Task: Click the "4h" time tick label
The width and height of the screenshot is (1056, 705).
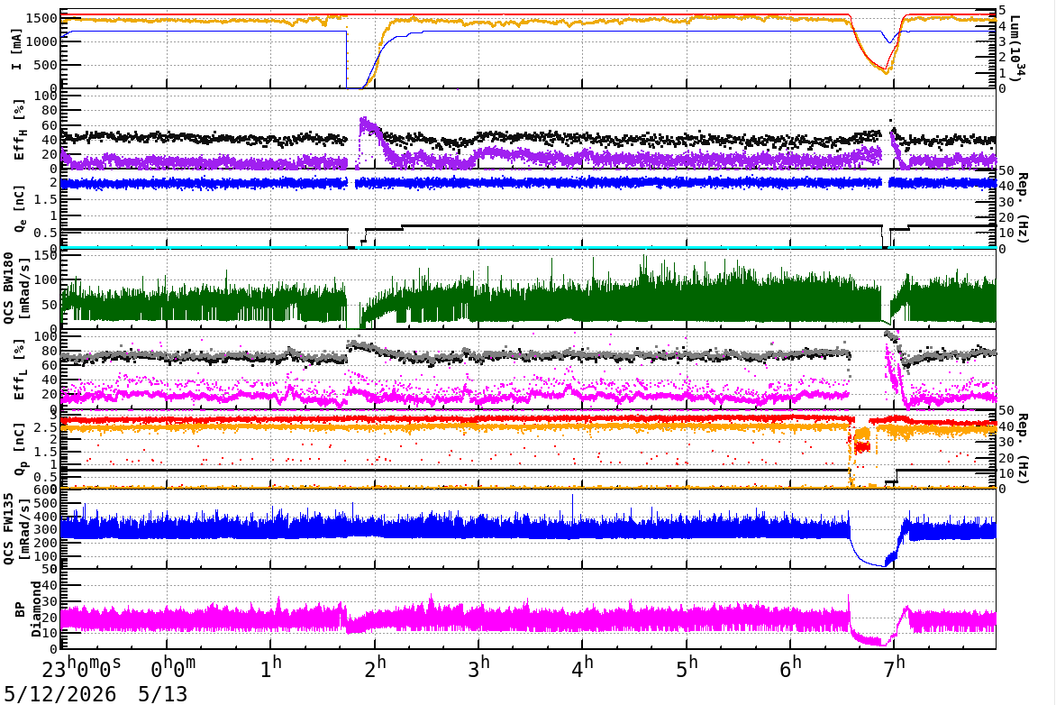Action: coord(583,669)
